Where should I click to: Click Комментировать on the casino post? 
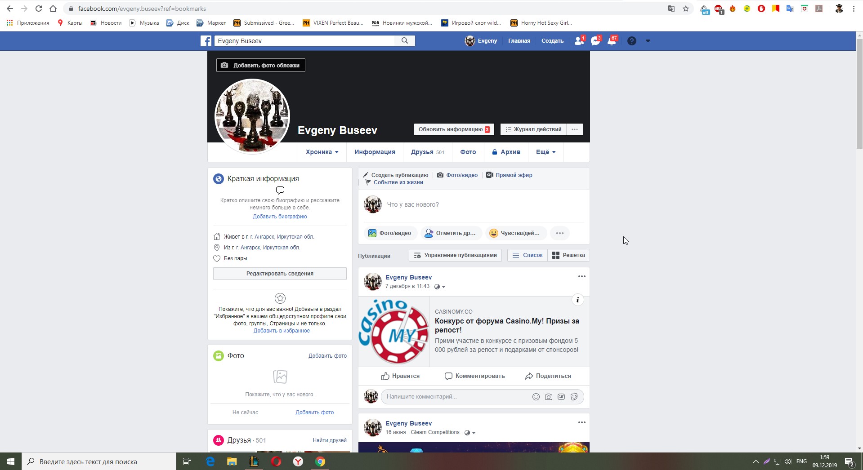click(x=474, y=376)
